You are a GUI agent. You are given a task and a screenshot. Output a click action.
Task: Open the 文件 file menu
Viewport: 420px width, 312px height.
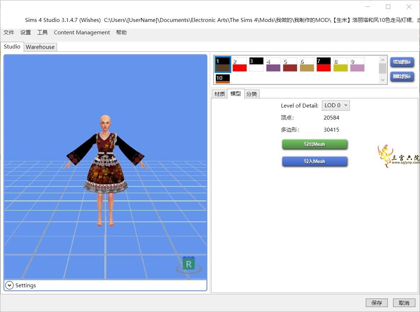pyautogui.click(x=8, y=33)
